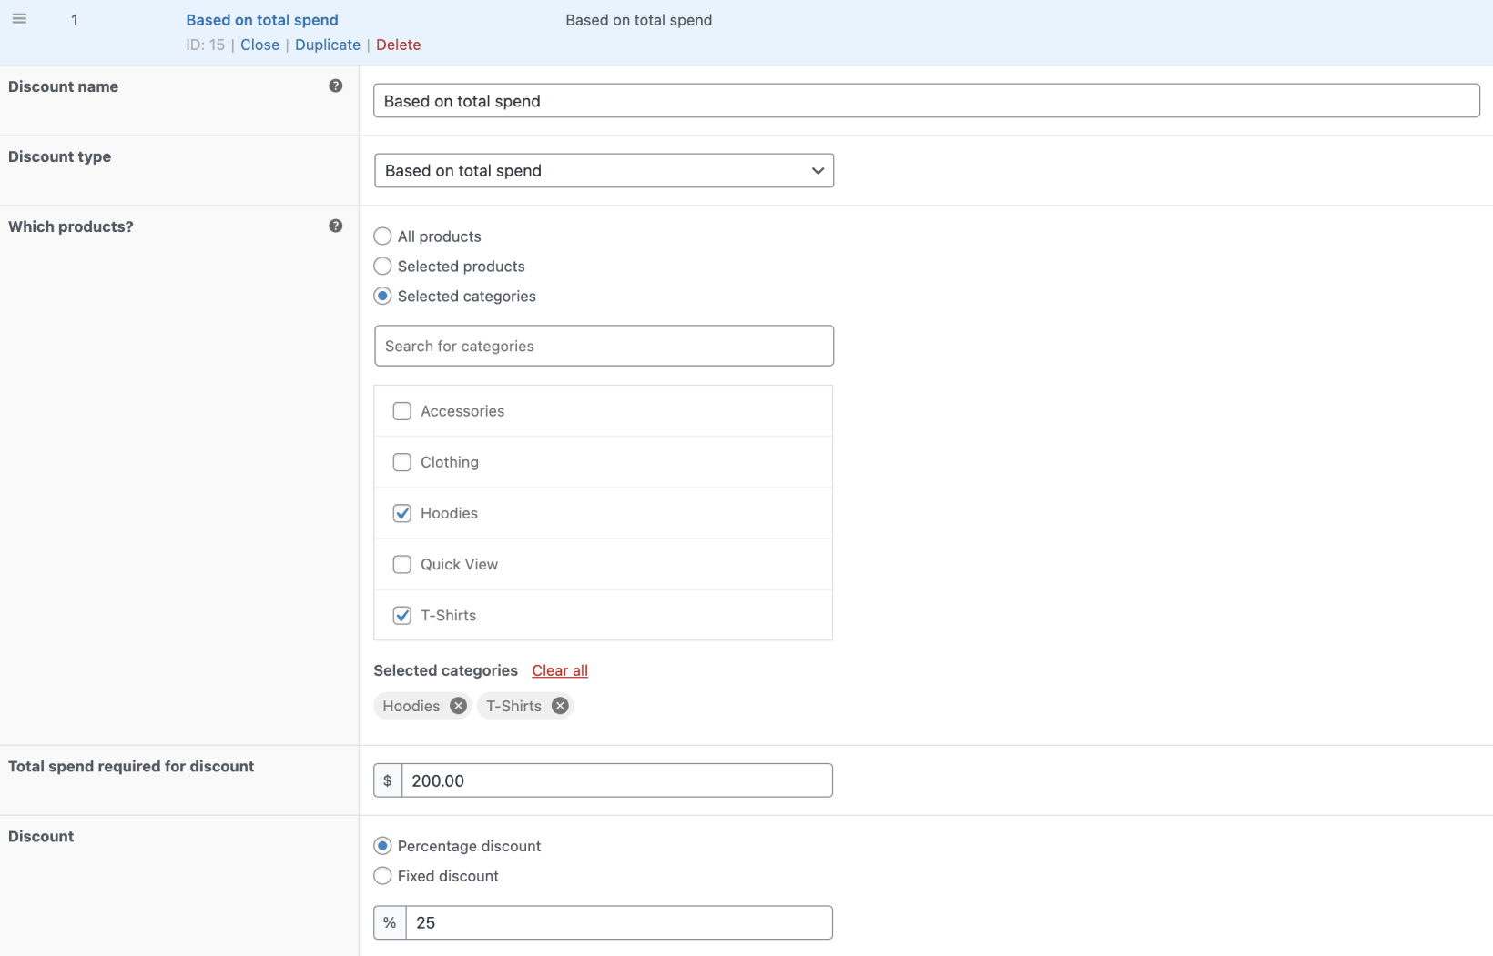The image size is (1493, 956).
Task: Focus the Search for categories field
Action: [604, 346]
